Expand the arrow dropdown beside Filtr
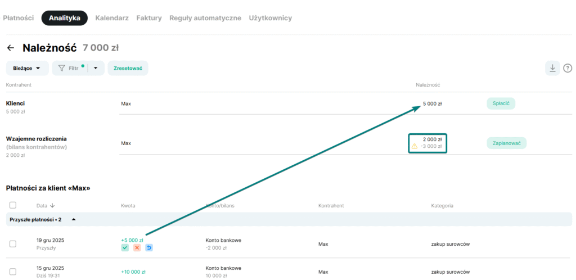The width and height of the screenshot is (576, 280). click(96, 68)
